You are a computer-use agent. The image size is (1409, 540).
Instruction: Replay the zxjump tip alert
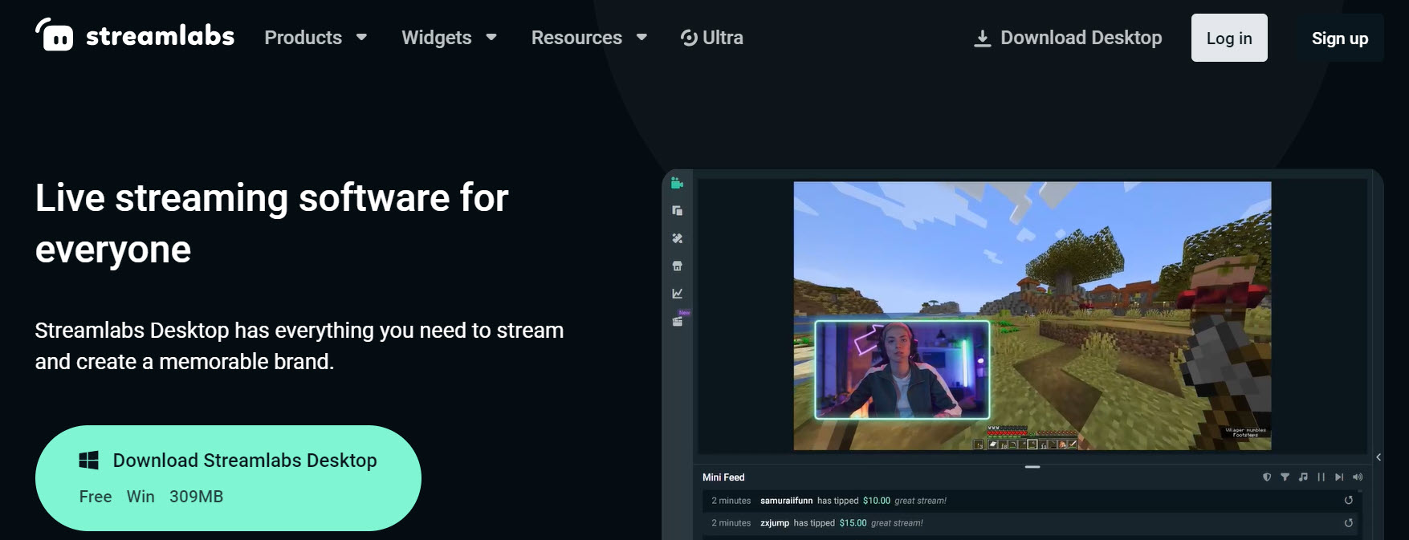click(1349, 522)
